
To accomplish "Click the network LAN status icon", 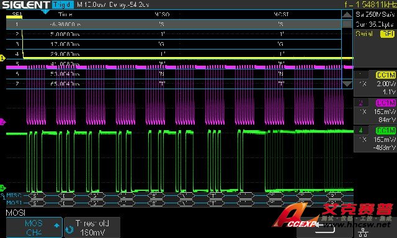I will (363, 232).
